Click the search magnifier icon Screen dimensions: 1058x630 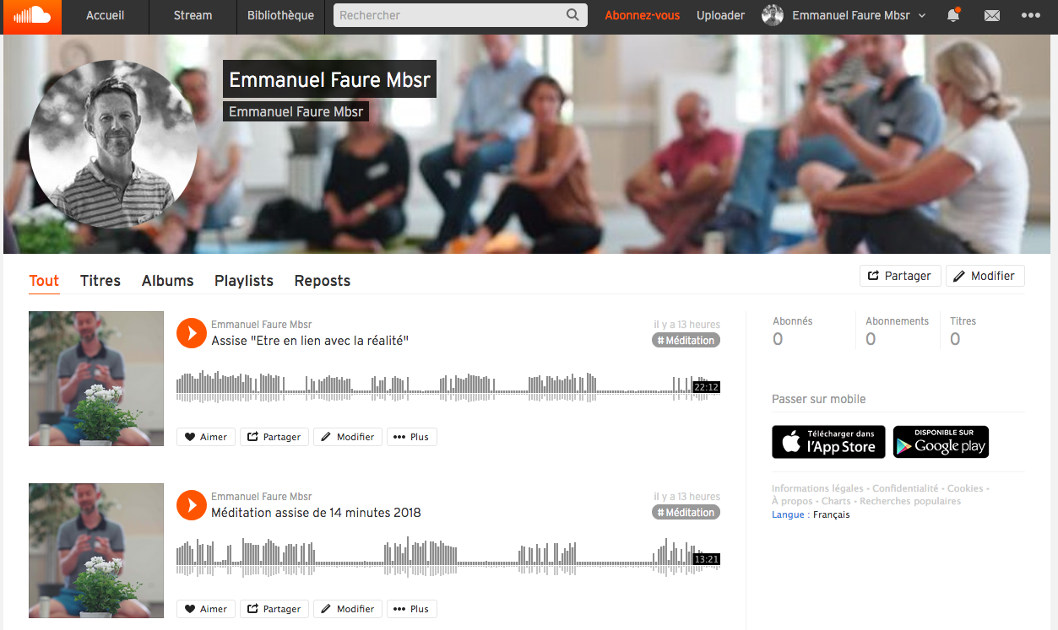tap(572, 15)
